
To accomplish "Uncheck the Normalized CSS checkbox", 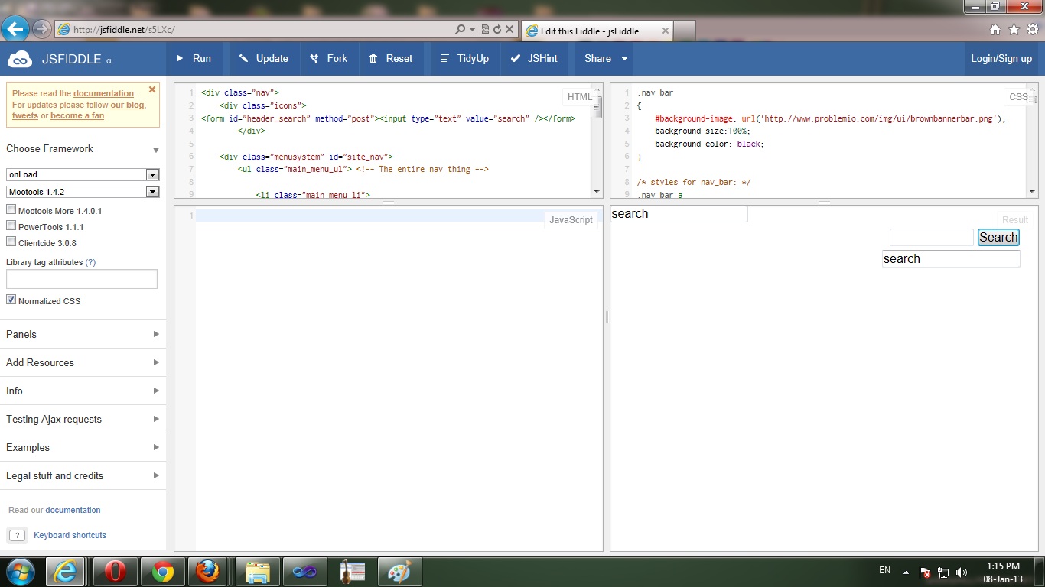I will pos(11,300).
